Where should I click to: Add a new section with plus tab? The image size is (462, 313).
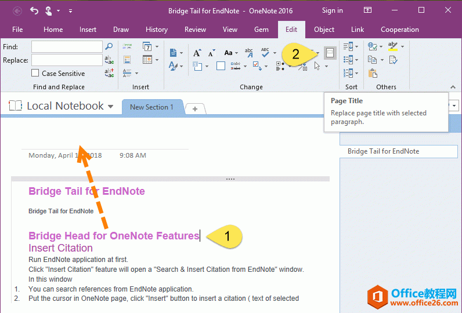coord(195,108)
